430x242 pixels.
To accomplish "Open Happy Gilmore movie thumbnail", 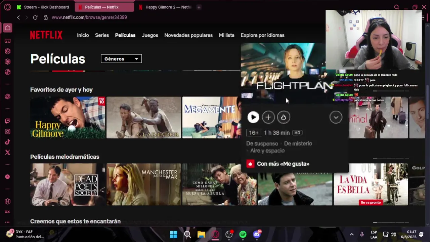I will point(68,117).
